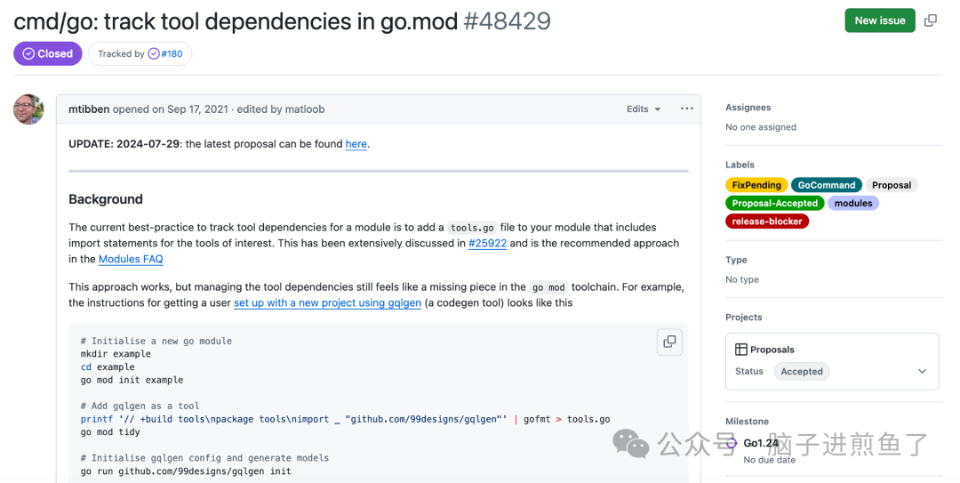Click the Closed status badge
This screenshot has width=960, height=483.
[48, 54]
